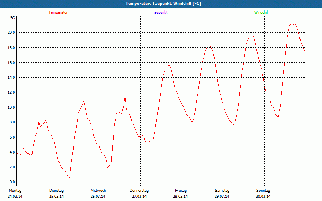
Task: Click the date 24.03.14
Action: 15,197
